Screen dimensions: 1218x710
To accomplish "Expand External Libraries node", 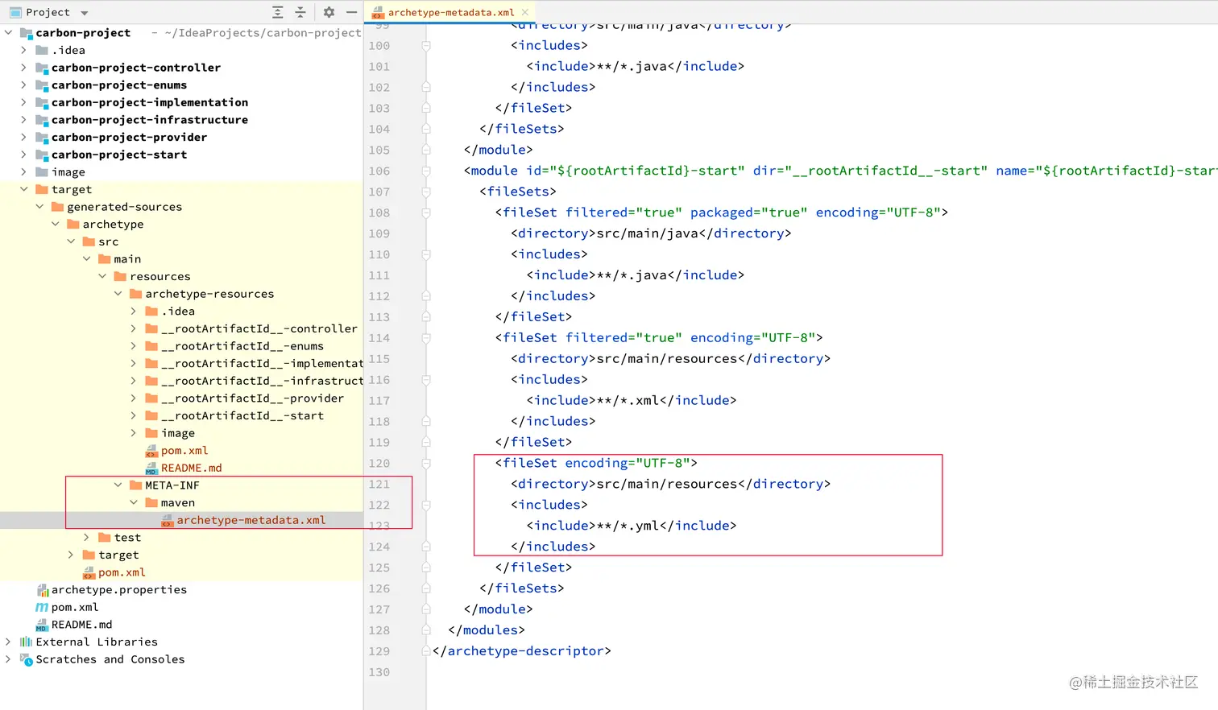I will [8, 642].
